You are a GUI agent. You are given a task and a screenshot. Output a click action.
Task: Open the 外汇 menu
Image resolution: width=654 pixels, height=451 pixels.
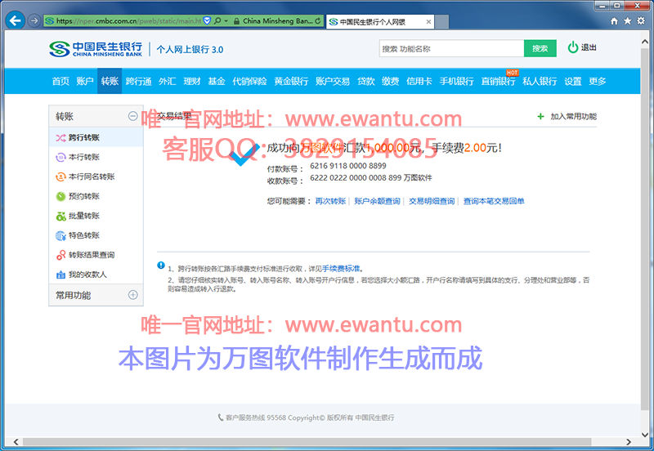(x=167, y=81)
